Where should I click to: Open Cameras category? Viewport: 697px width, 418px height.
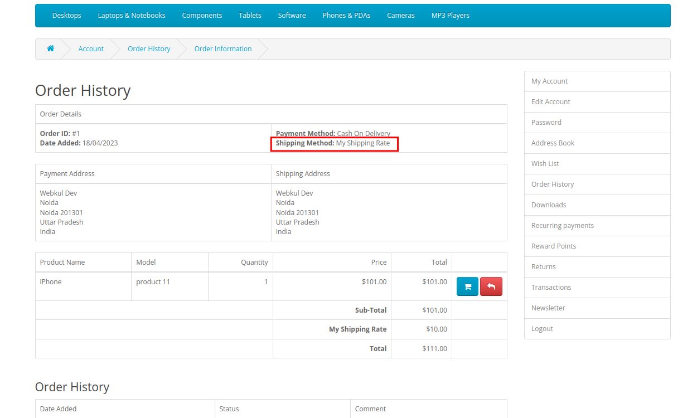pyautogui.click(x=401, y=16)
